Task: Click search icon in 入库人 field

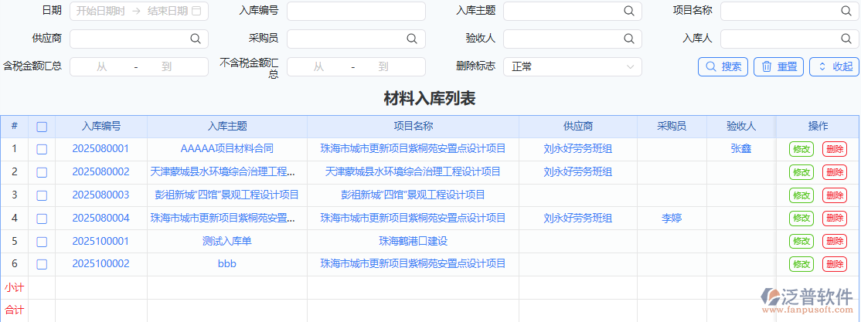Action: click(x=846, y=39)
